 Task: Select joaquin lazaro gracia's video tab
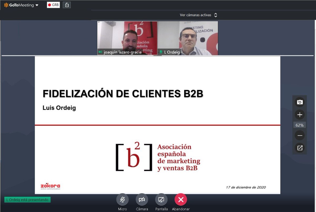click(x=127, y=38)
